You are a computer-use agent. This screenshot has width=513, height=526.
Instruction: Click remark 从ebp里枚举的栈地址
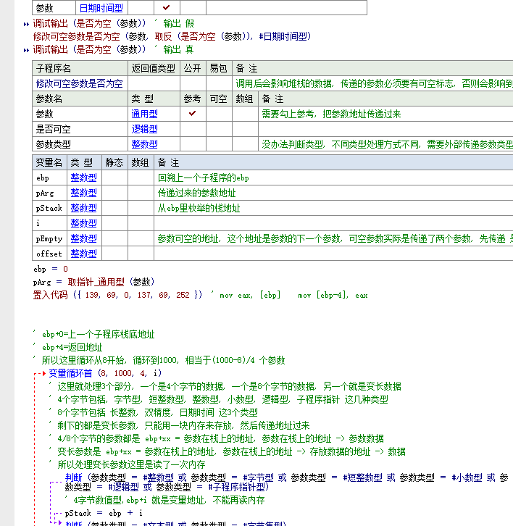coord(199,209)
